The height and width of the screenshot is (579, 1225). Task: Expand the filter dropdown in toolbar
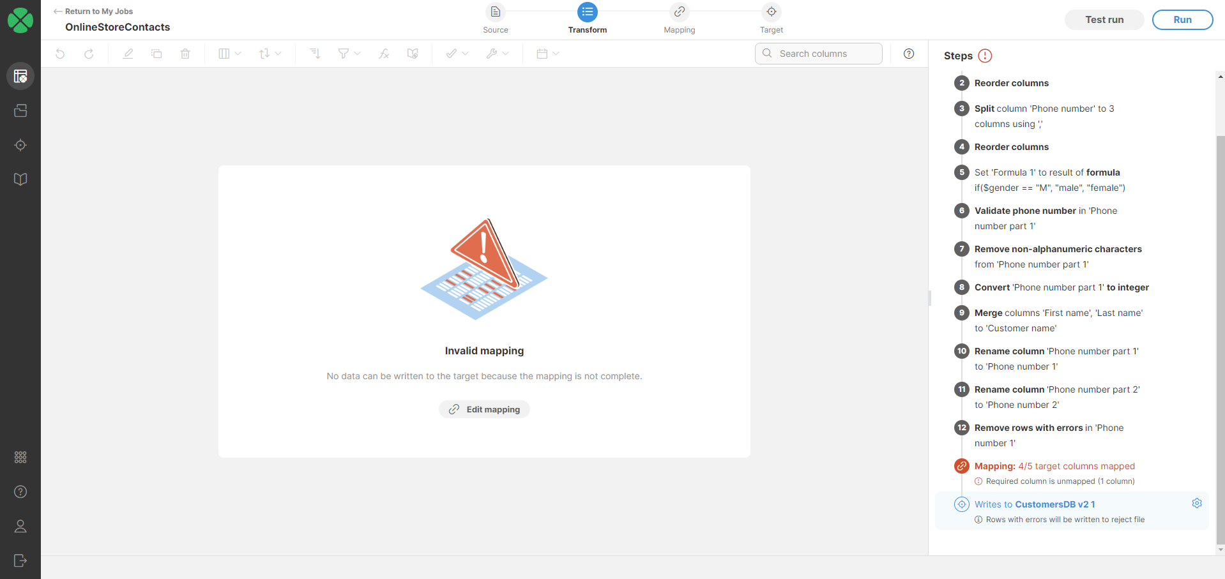pos(349,54)
